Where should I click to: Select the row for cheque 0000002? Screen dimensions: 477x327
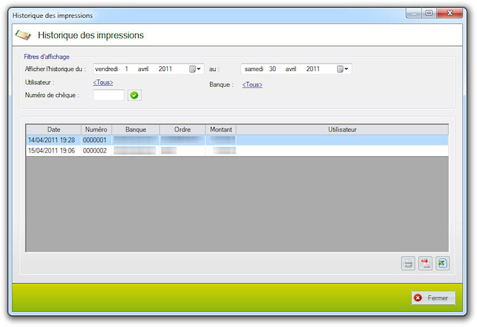[94, 150]
